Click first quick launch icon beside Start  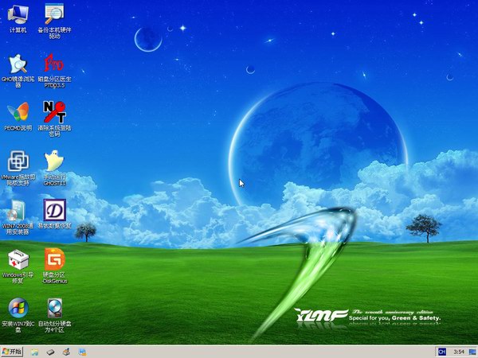pos(34,351)
